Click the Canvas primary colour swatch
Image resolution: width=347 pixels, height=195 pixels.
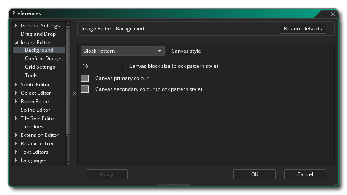pyautogui.click(x=85, y=78)
